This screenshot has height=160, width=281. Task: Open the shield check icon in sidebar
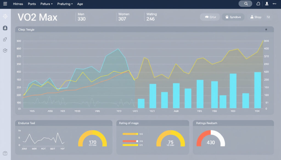pos(5,51)
